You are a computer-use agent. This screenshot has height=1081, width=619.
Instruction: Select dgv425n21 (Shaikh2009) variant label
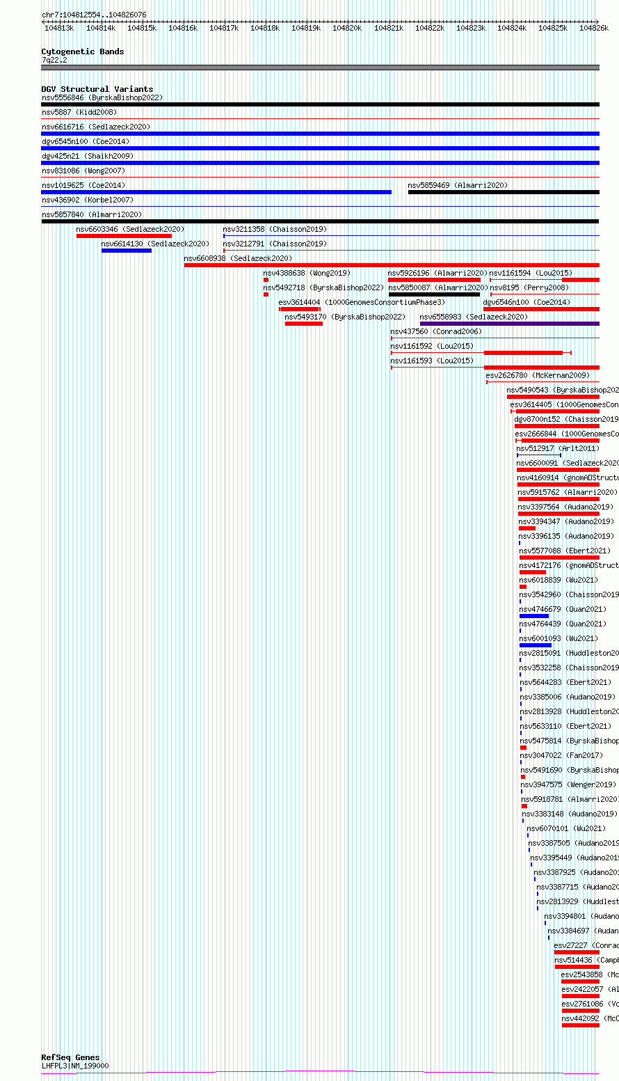pyautogui.click(x=87, y=156)
